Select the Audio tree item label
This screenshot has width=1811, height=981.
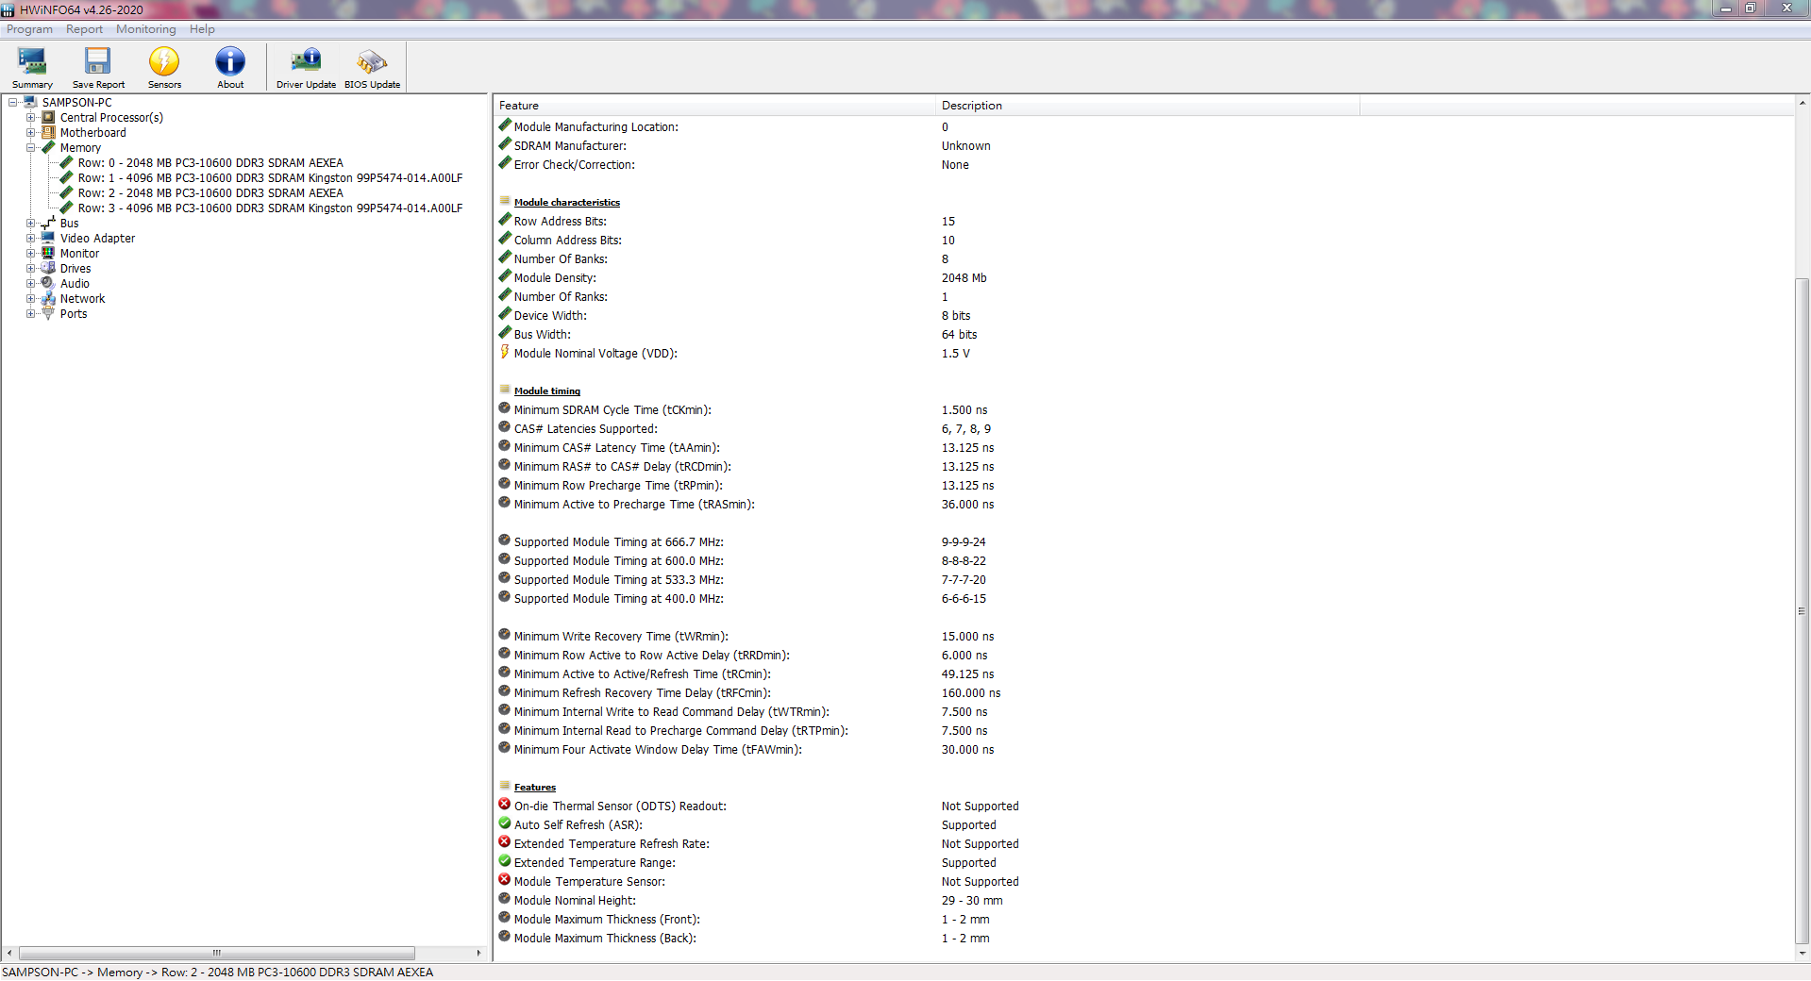point(75,283)
